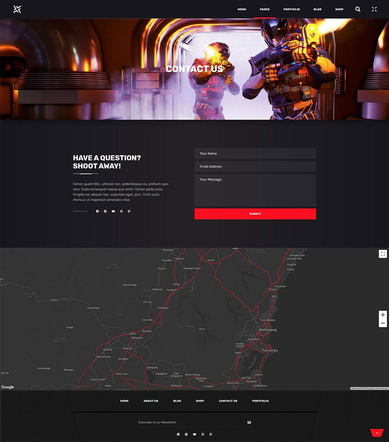This screenshot has height=442, width=389.
Task: Open the Portfolio menu in top navigation
Action: pyautogui.click(x=291, y=9)
